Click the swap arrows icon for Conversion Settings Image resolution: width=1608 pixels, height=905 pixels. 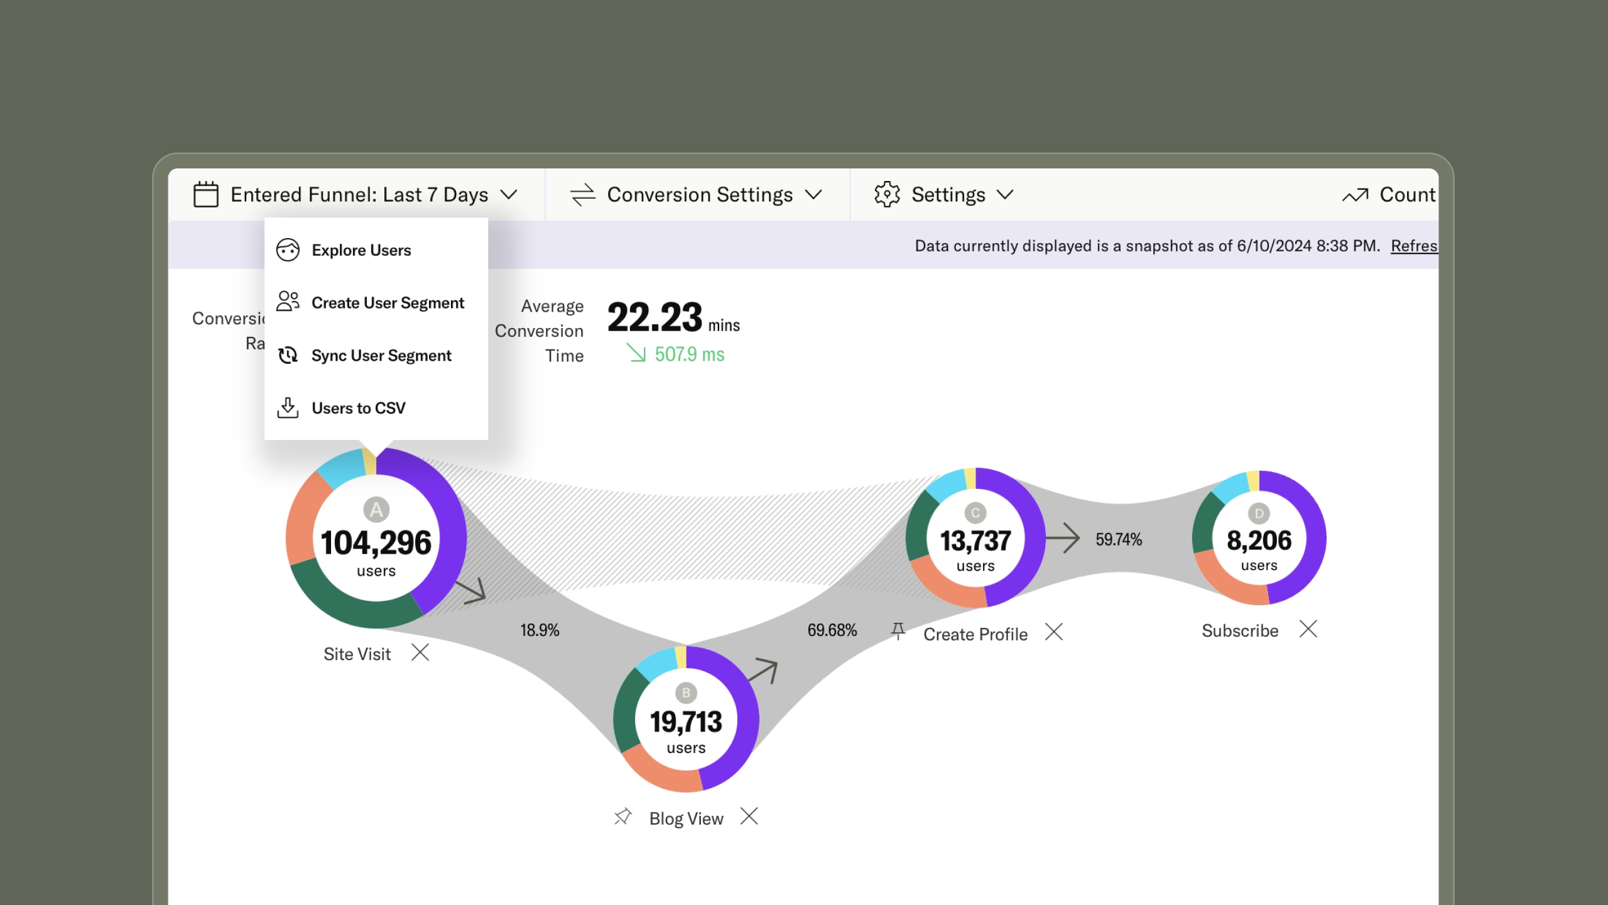coord(582,195)
